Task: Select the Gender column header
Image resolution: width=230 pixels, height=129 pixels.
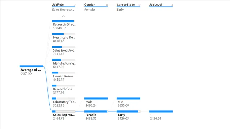Action: (x=89, y=5)
